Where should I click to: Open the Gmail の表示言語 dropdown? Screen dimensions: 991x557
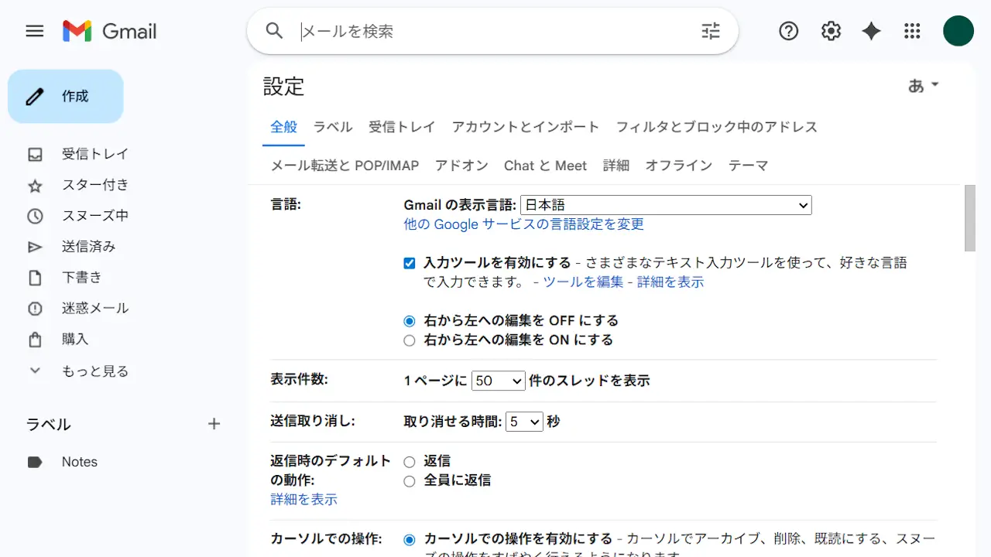pyautogui.click(x=666, y=205)
